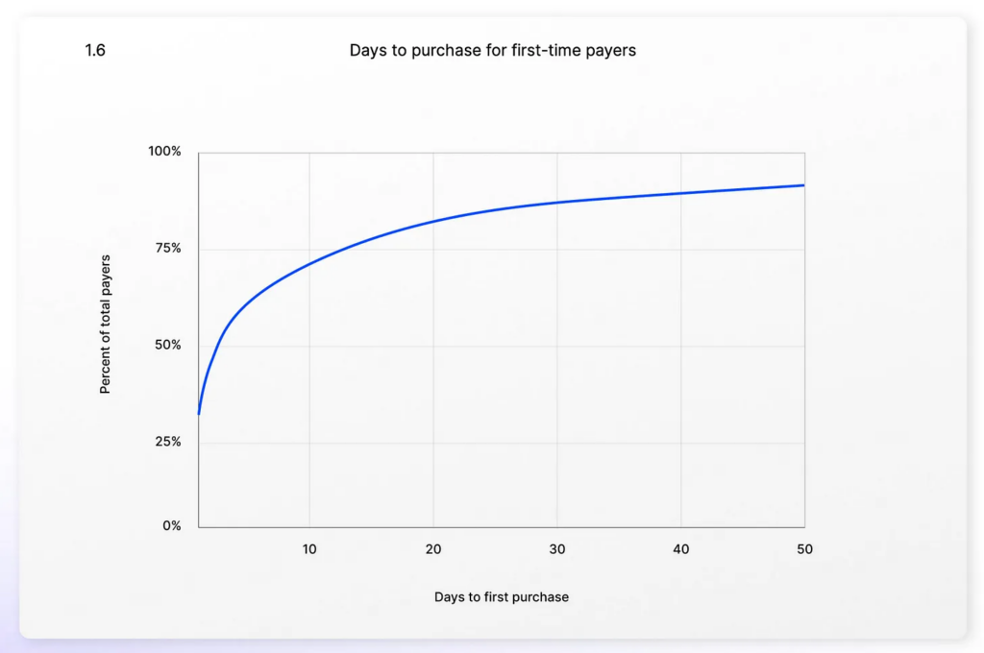The image size is (984, 653).
Task: Click the blue curve at the day 10 gridline
Action: tap(309, 260)
